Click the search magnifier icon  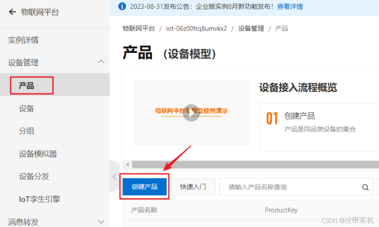pos(365,187)
